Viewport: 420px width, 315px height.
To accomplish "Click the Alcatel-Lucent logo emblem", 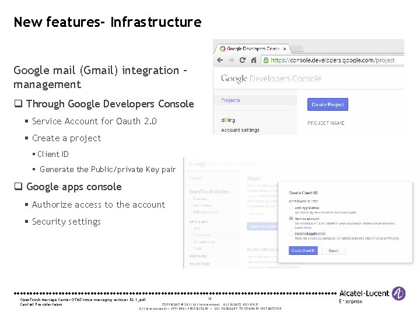I will (398, 293).
